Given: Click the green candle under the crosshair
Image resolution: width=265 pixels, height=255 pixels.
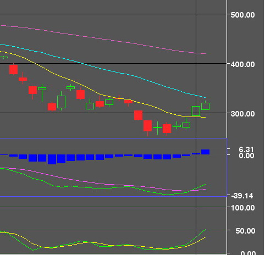Looking at the screenshot, I should 196,111.
